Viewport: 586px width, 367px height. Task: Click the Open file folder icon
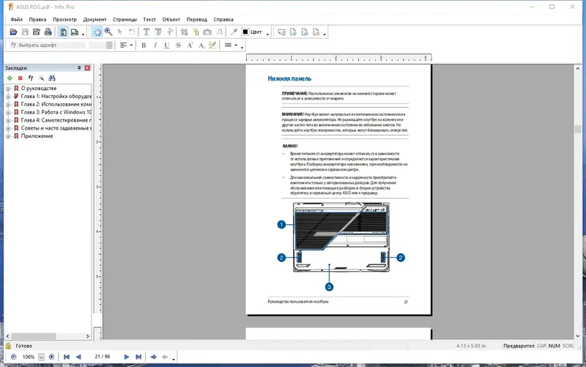(13, 32)
